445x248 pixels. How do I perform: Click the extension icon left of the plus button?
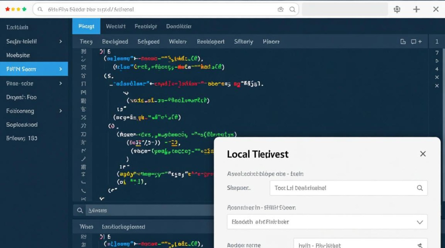[397, 10]
